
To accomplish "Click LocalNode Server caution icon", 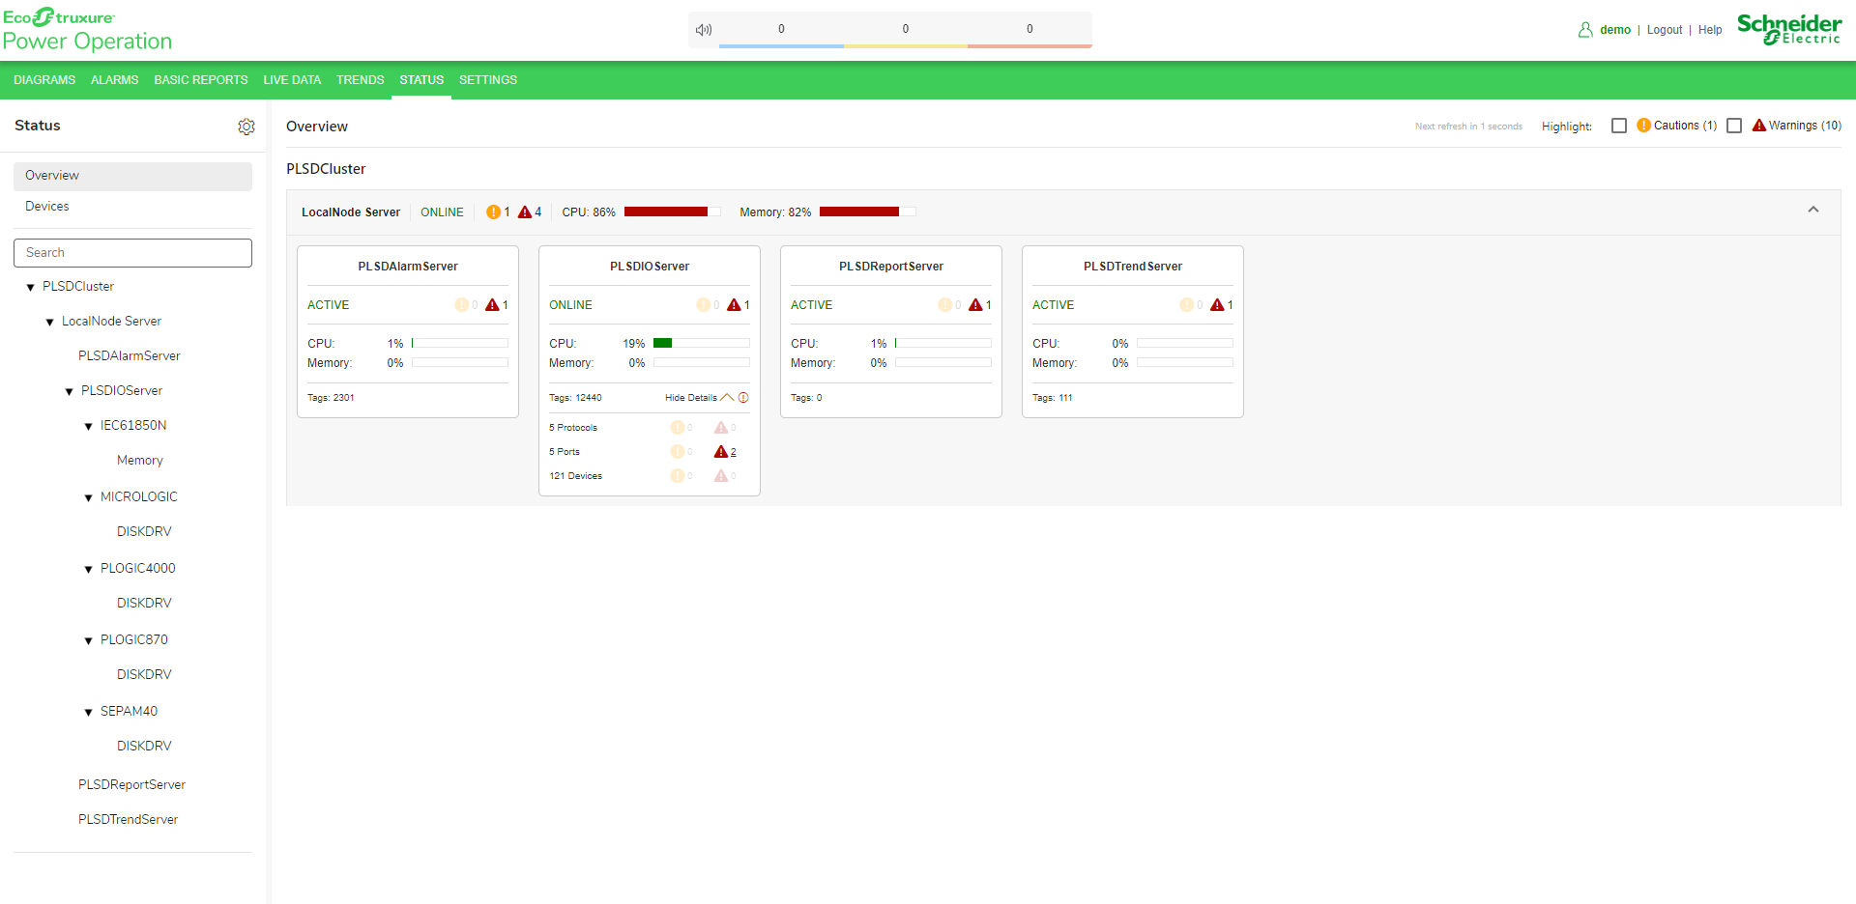I will 494,212.
